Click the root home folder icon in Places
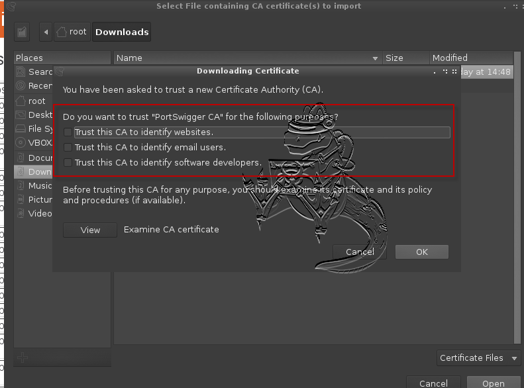Image resolution: width=524 pixels, height=388 pixels. click(x=21, y=101)
